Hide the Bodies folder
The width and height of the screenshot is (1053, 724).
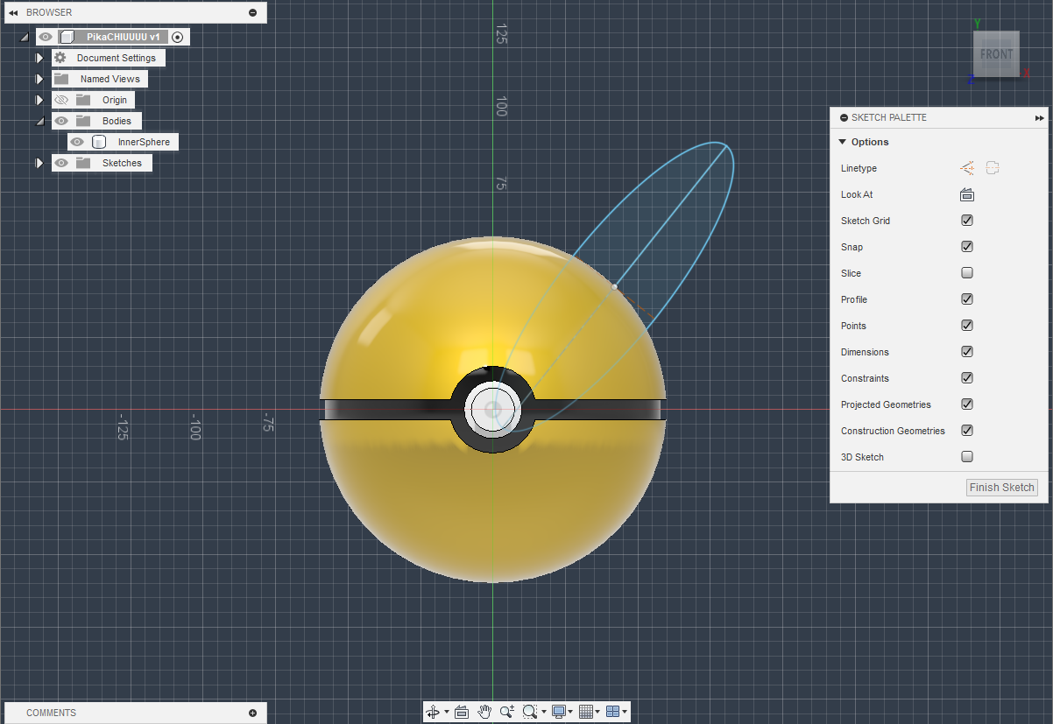(x=61, y=121)
